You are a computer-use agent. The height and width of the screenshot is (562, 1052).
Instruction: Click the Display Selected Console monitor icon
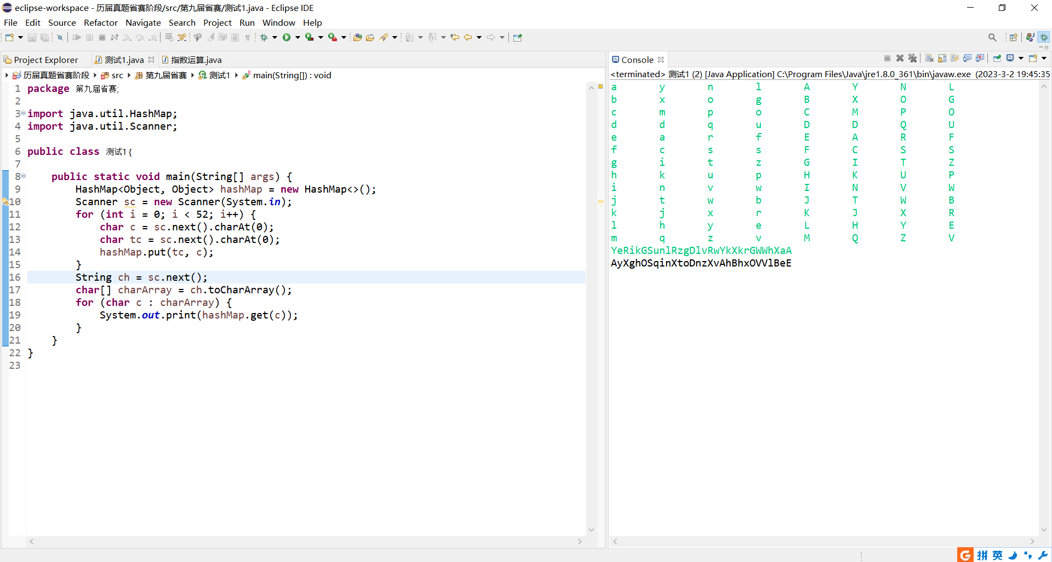1010,58
